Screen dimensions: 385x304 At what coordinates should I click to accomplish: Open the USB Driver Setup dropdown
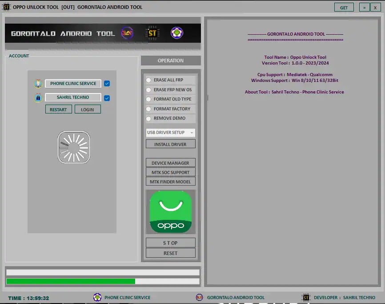(170, 133)
